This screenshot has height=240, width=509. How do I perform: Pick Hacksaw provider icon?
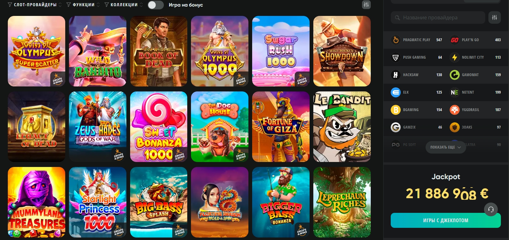click(x=395, y=75)
